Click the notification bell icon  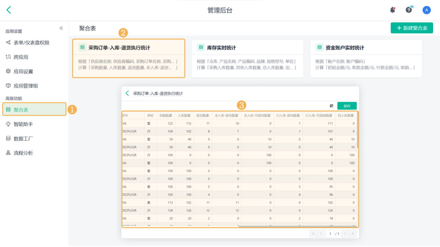392,10
